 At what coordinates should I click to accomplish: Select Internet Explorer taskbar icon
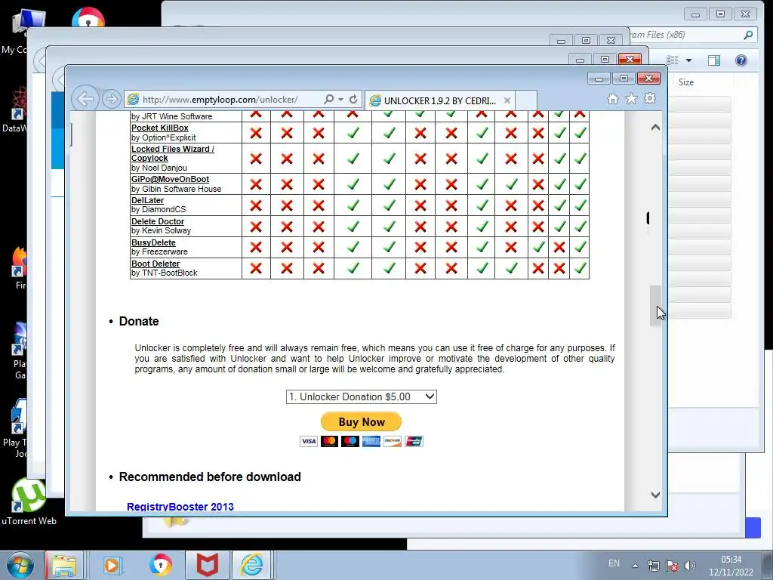pos(252,565)
